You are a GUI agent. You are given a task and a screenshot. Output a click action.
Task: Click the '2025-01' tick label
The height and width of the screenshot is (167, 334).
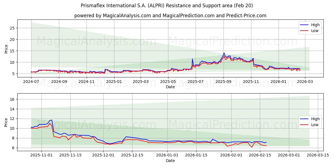(x=114, y=82)
